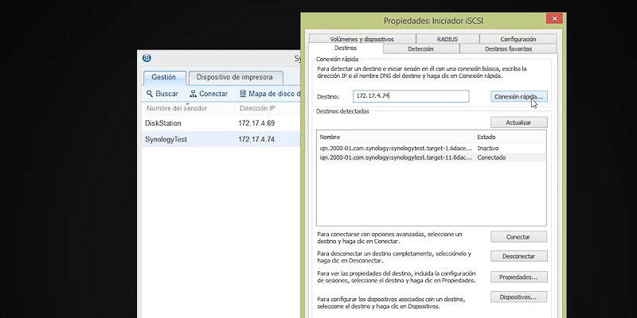Open Destinos favoritos tab
This screenshot has width=637, height=318.
pyautogui.click(x=508, y=48)
